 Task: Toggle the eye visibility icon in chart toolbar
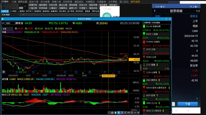[129, 113]
